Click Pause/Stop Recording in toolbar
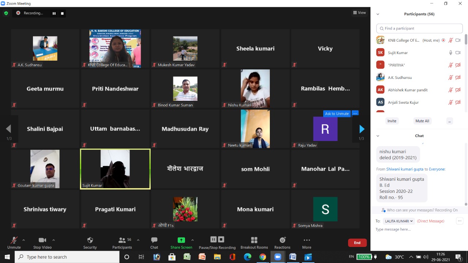This screenshot has height=263, width=468. [217, 243]
